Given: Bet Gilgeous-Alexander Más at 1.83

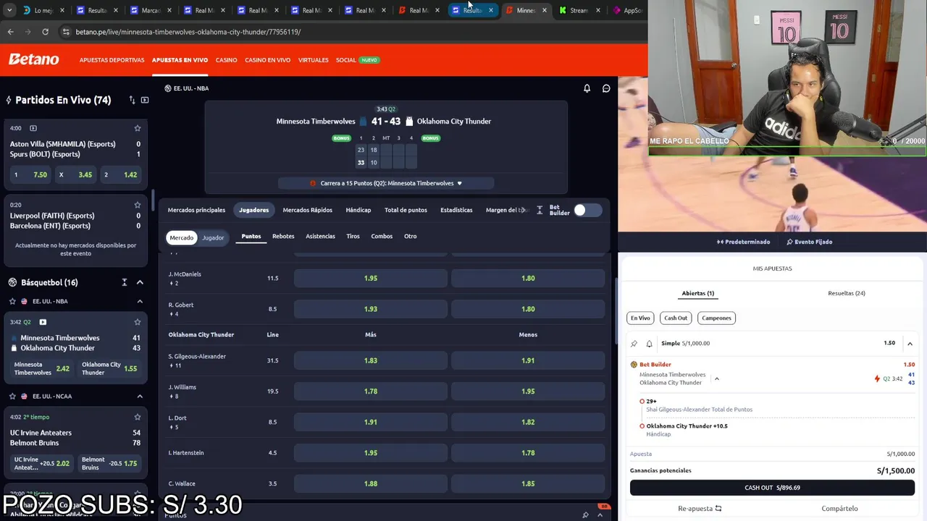Looking at the screenshot, I should [x=371, y=360].
